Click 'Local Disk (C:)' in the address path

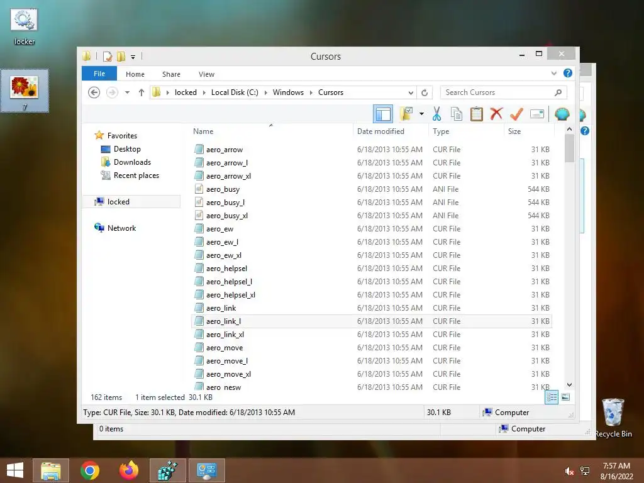[x=235, y=92]
